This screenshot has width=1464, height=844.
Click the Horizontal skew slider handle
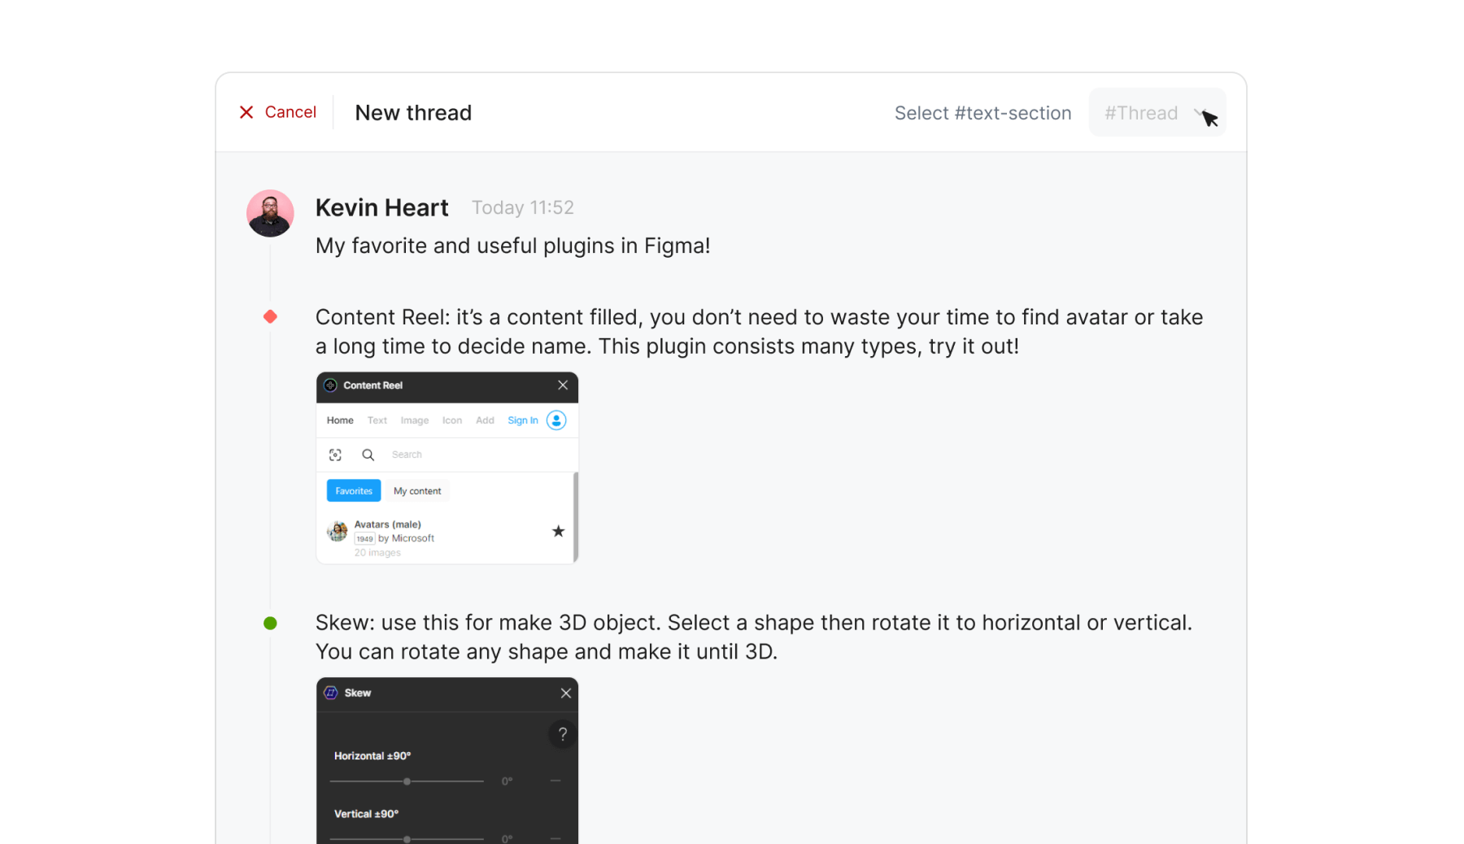(x=407, y=781)
